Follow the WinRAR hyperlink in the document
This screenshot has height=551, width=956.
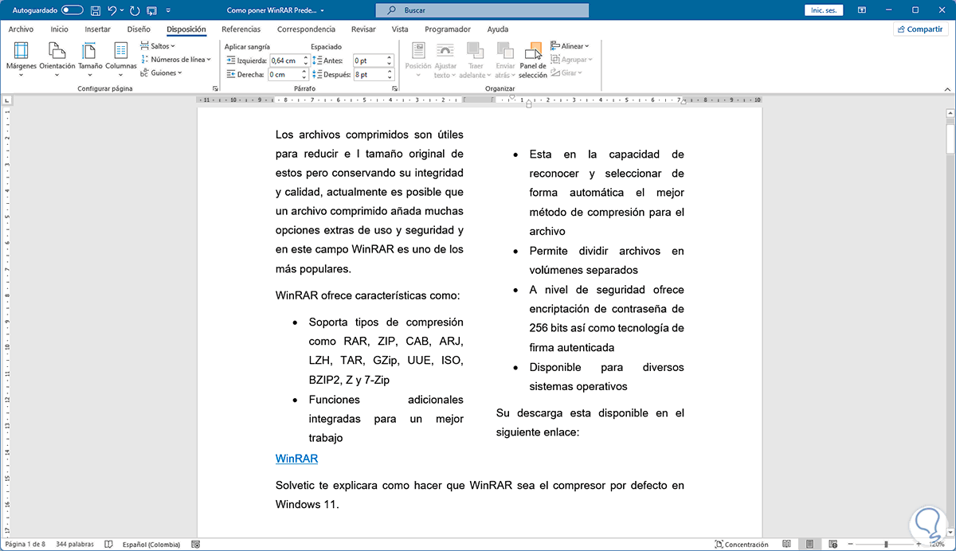coord(297,459)
